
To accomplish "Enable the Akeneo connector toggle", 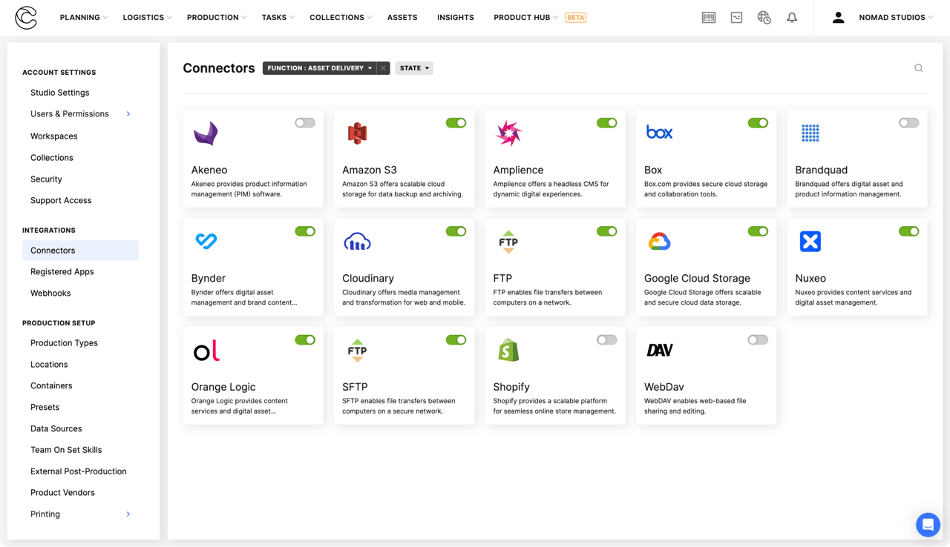I will coord(305,123).
